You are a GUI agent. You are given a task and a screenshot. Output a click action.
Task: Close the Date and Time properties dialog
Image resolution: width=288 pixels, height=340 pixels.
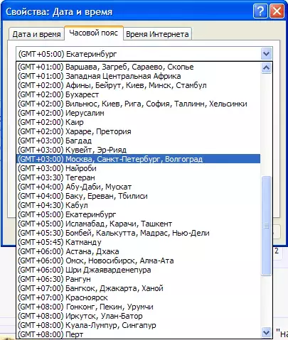277,11
